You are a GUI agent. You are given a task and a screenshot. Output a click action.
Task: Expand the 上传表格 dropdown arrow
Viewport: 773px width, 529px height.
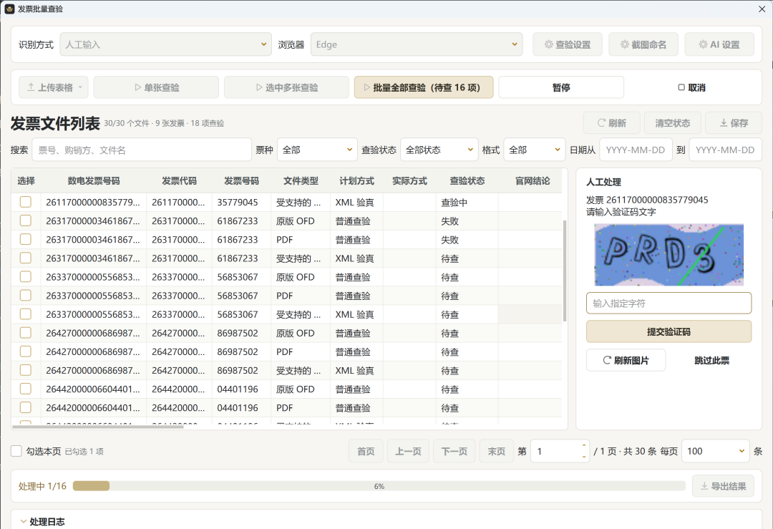pos(80,87)
